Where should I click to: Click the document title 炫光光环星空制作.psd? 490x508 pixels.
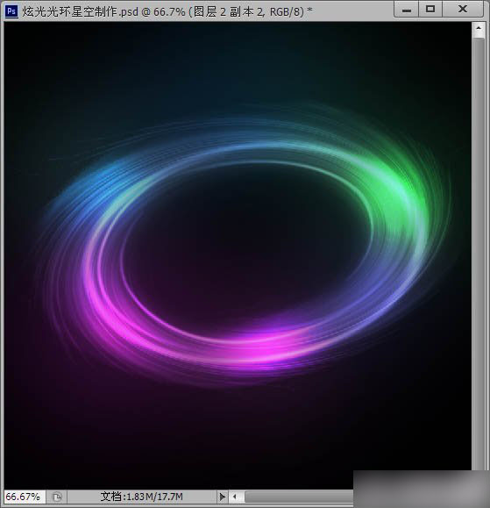pos(80,11)
